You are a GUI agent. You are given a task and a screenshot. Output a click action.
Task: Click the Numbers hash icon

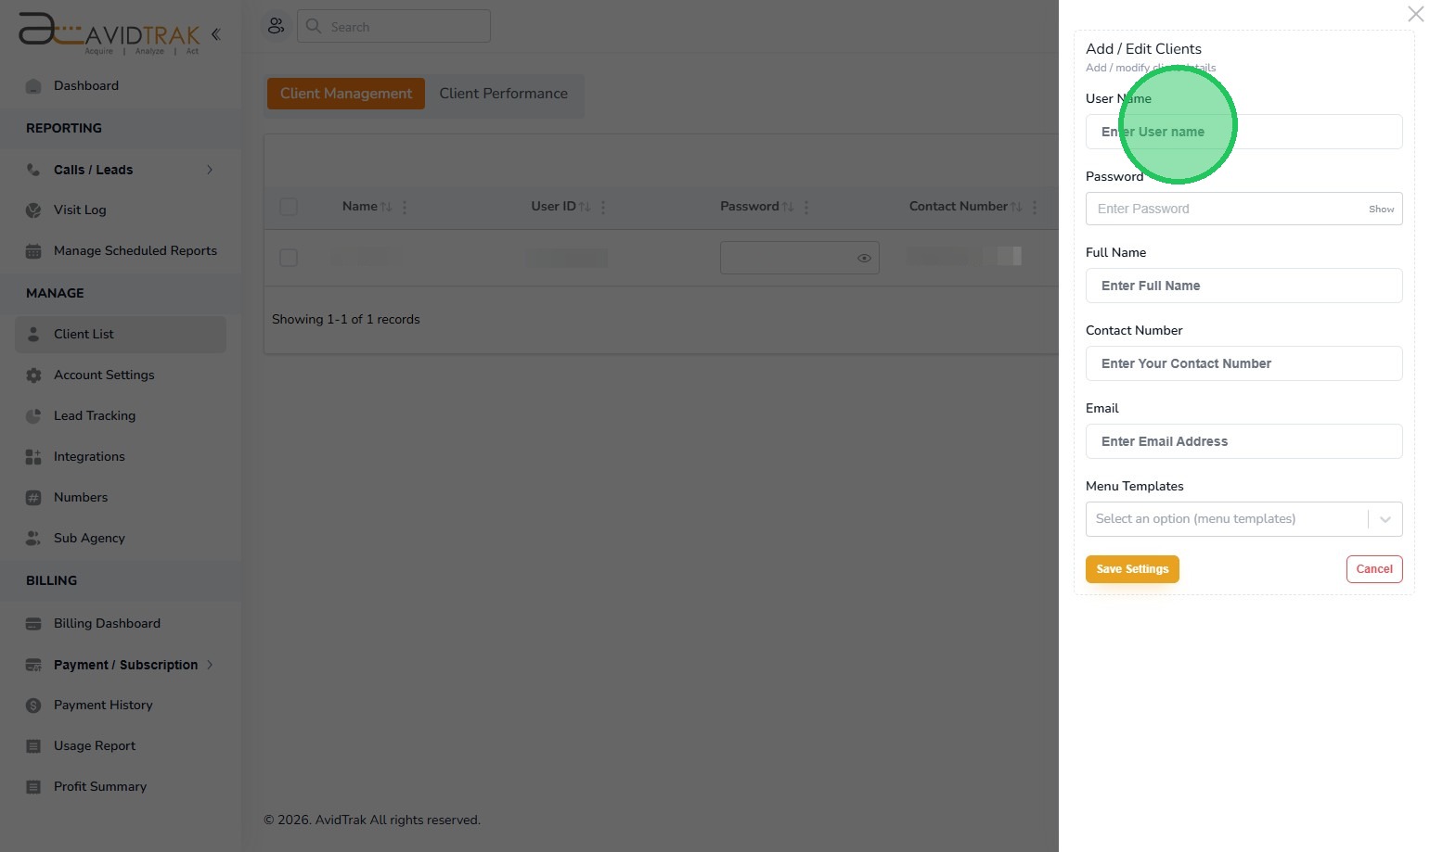pos(33,498)
